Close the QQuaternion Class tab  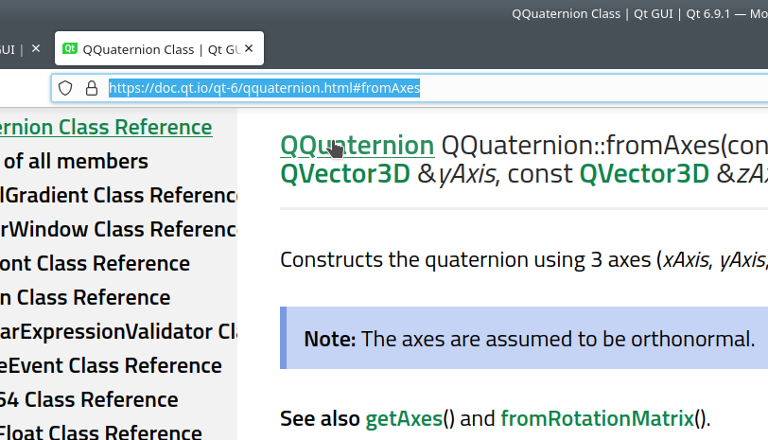point(249,48)
